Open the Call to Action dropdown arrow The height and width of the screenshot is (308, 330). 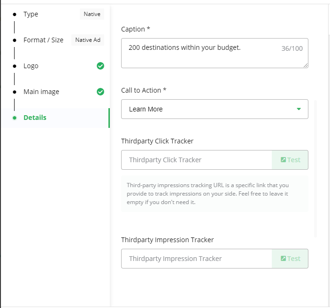tap(299, 109)
